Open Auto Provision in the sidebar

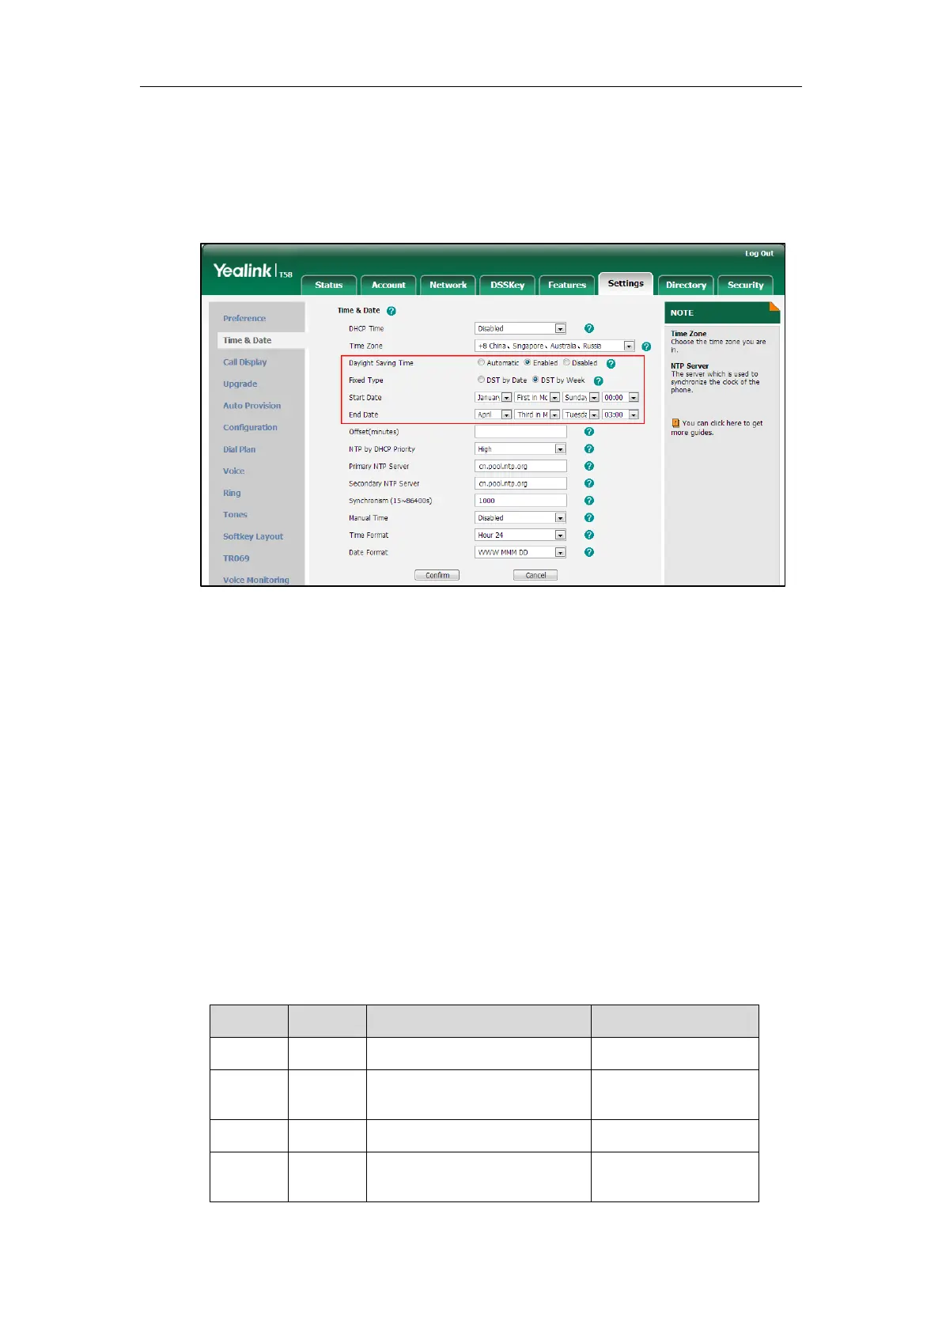click(252, 406)
